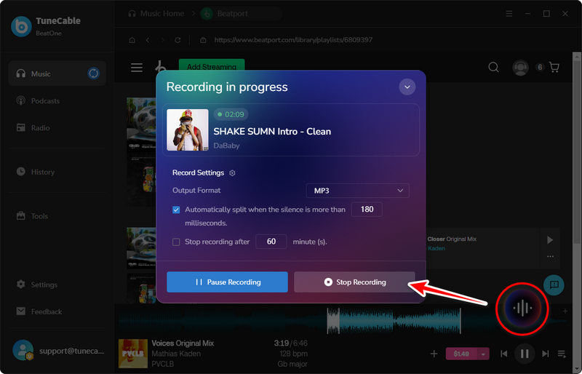Add current track with plus icon
This screenshot has height=374, width=582.
434,354
